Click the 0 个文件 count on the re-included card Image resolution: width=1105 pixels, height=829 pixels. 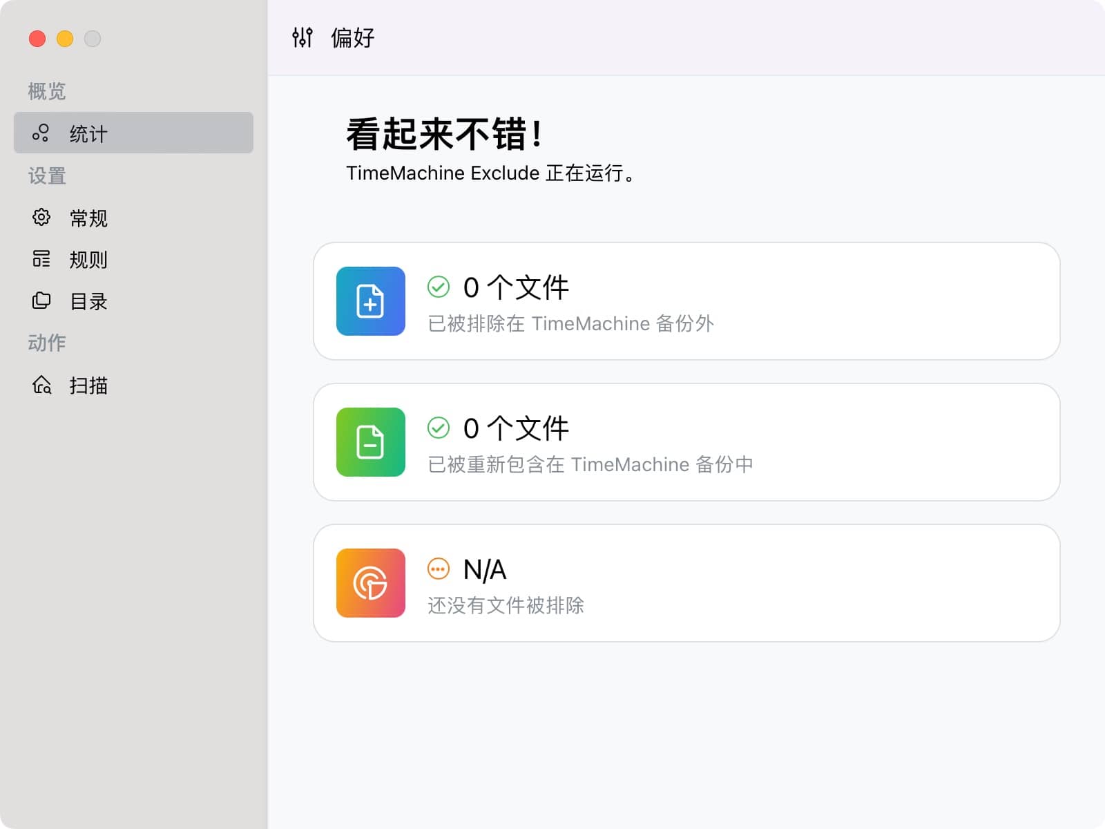(x=516, y=428)
